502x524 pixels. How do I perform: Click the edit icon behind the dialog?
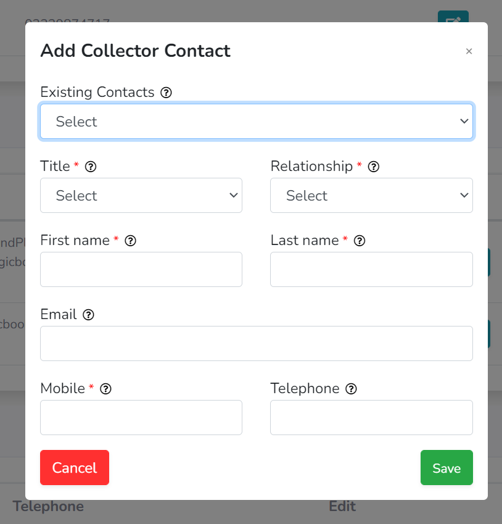click(x=453, y=17)
